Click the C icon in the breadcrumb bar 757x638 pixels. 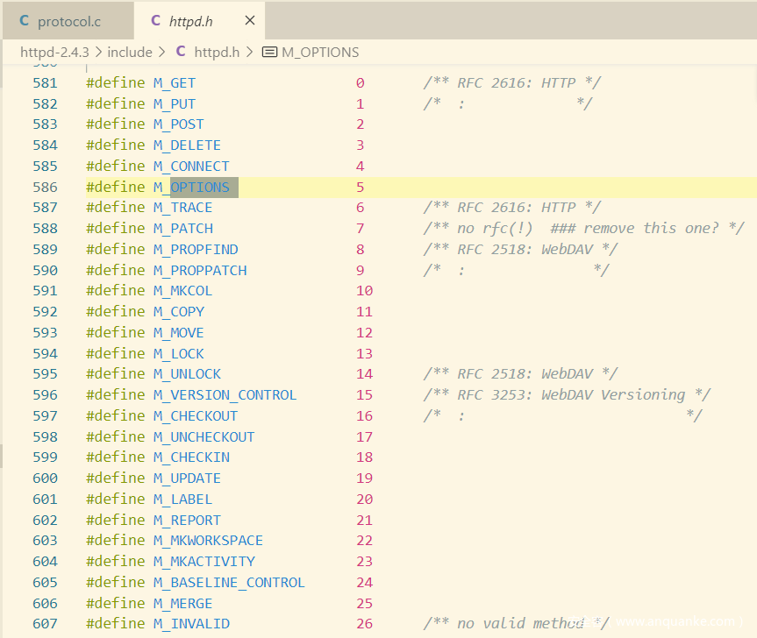(x=181, y=53)
